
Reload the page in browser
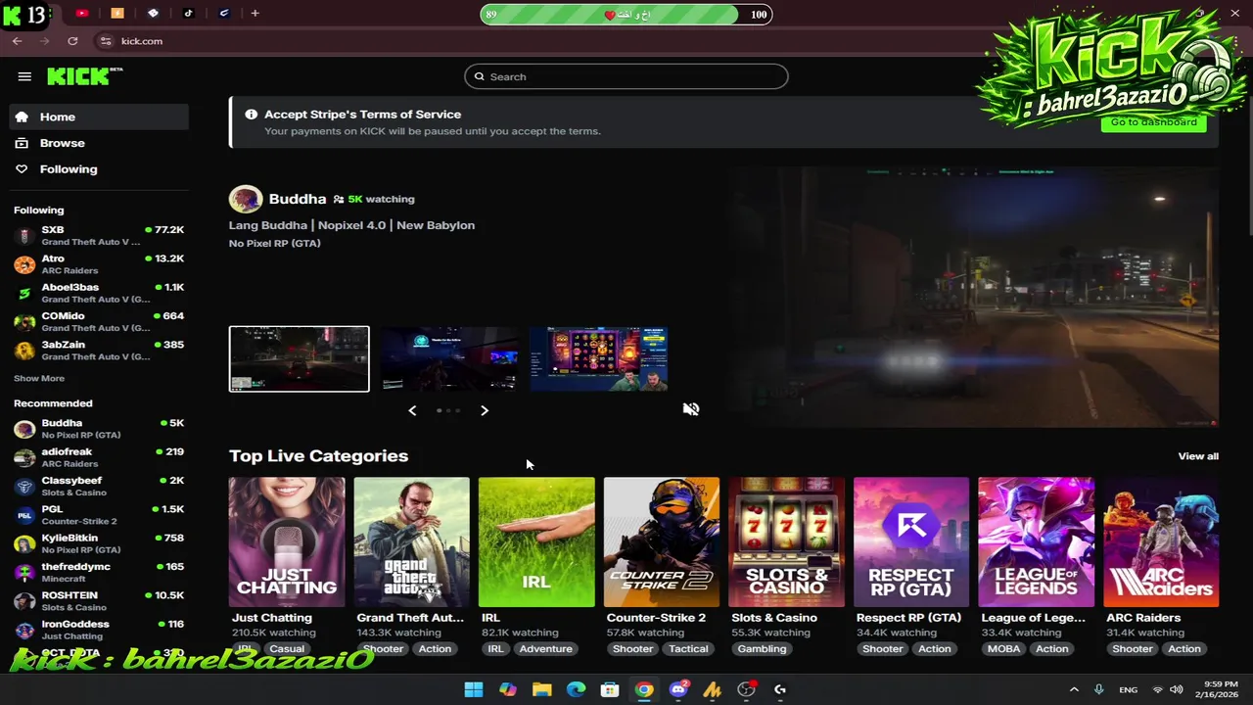click(x=72, y=41)
